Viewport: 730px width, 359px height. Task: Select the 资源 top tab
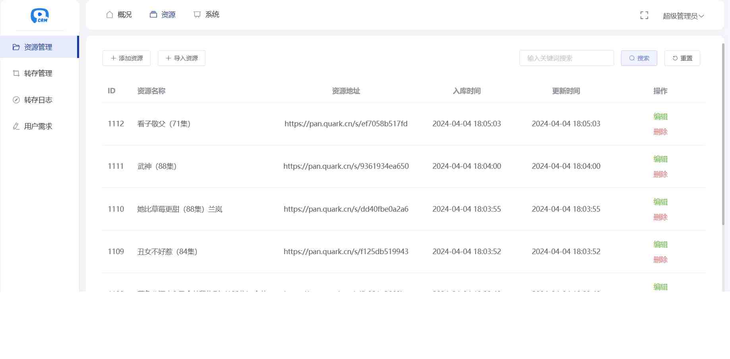point(163,15)
